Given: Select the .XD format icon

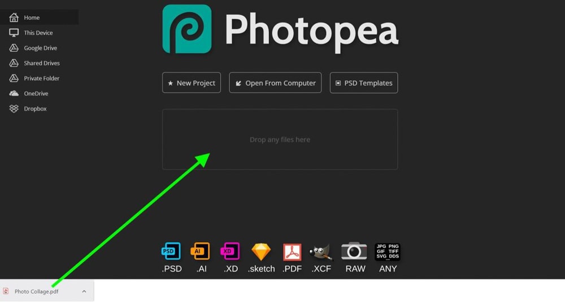Looking at the screenshot, I should pyautogui.click(x=231, y=251).
